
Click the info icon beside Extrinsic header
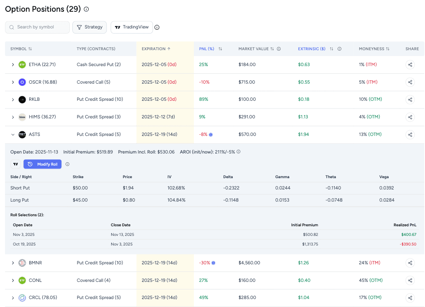pos(339,49)
